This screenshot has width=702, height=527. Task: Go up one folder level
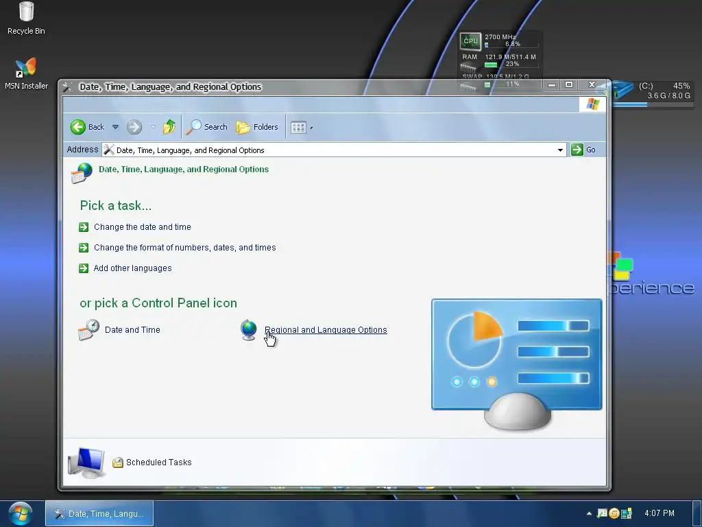pos(169,127)
